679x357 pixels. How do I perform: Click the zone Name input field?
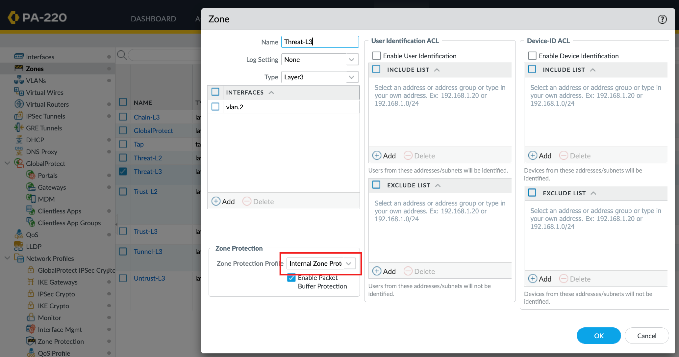(319, 42)
